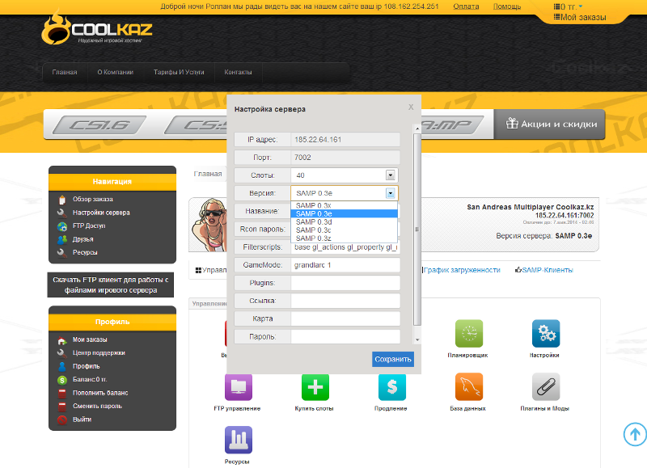Choose SAMP 0.3d from version list

[x=345, y=221]
